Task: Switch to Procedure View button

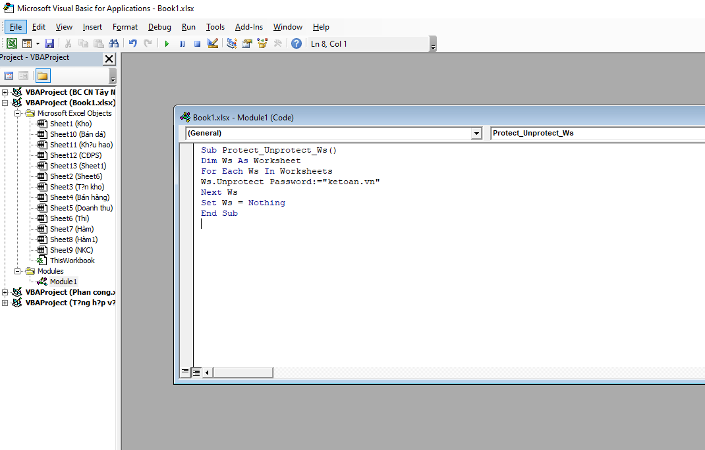Action: click(185, 372)
